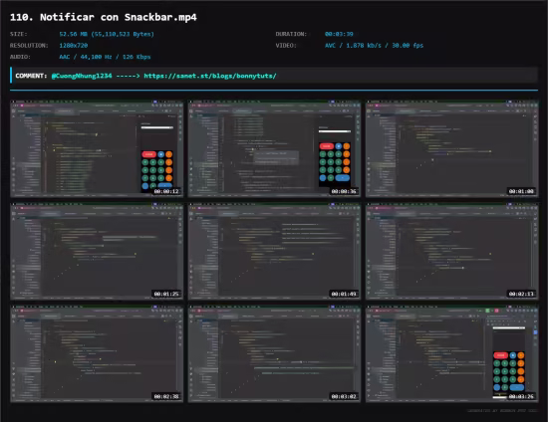The height and width of the screenshot is (422, 548).
Task: Open the frame stamped 00:01:49
Action: coord(274,251)
